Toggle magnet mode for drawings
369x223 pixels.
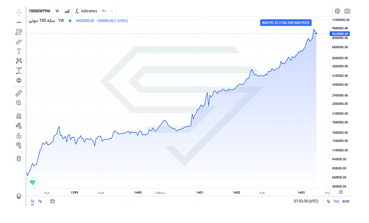19,116
